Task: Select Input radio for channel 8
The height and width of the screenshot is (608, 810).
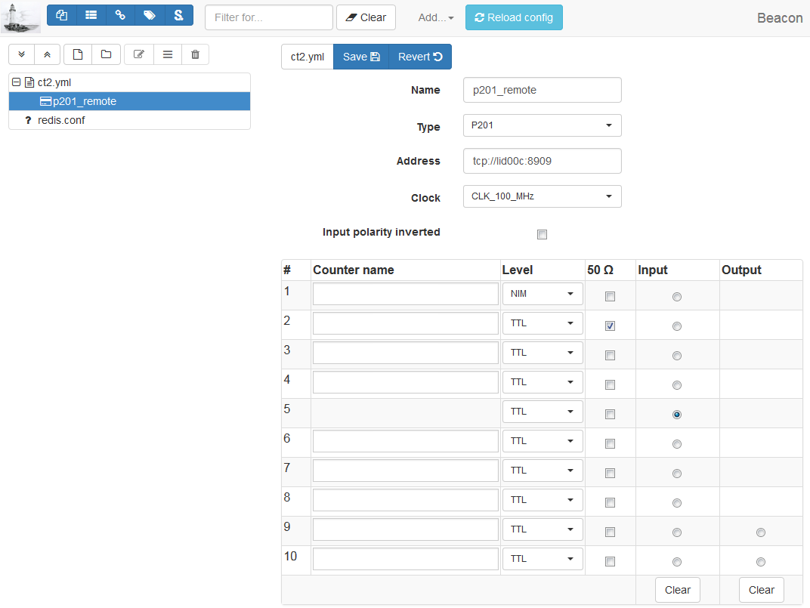Action: (677, 502)
